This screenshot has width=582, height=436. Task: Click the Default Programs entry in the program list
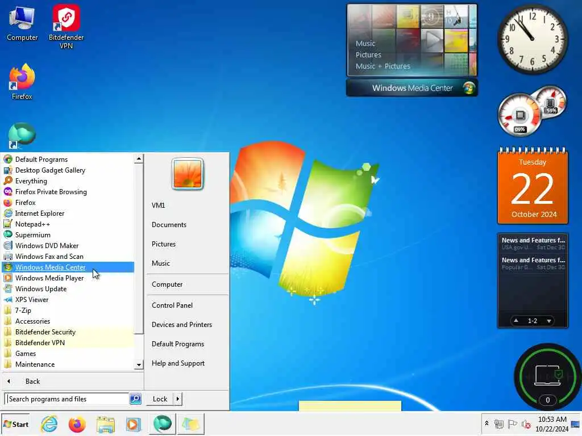point(68,160)
